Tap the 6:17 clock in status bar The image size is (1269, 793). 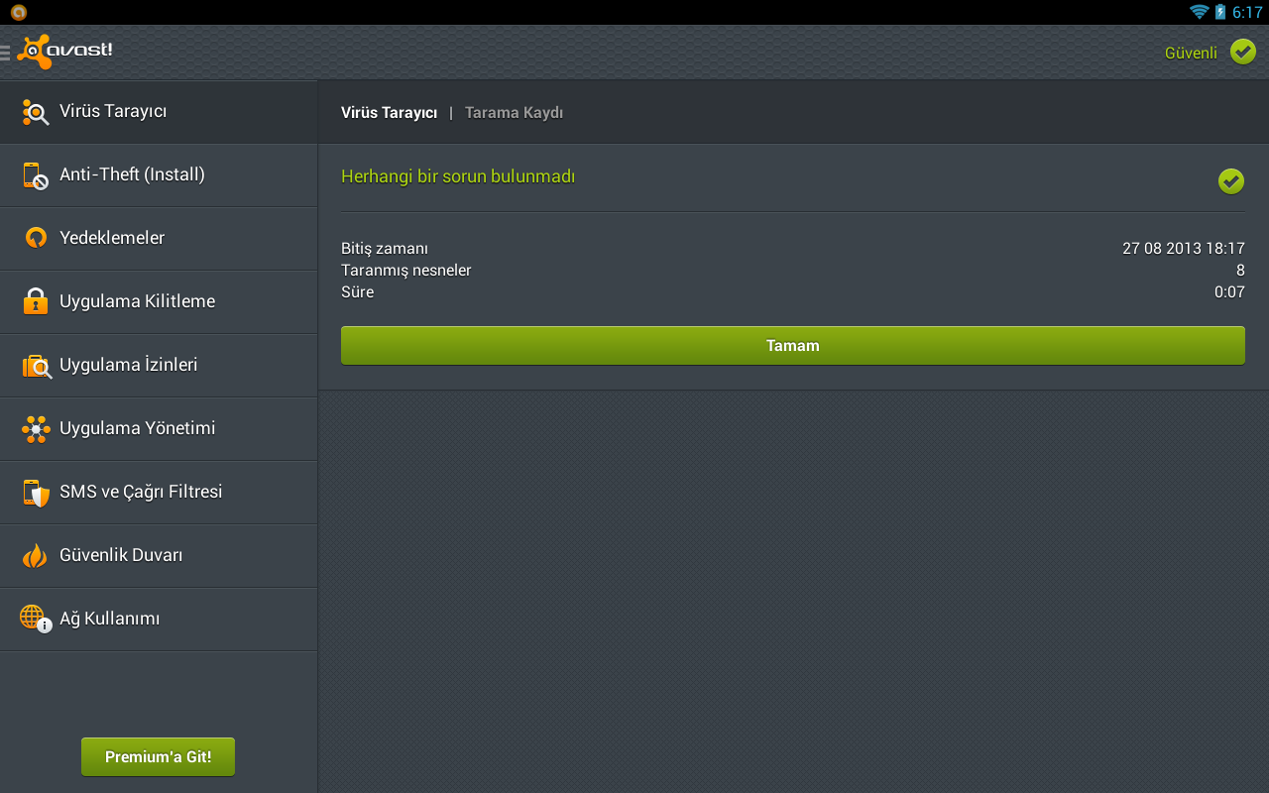[x=1247, y=12]
